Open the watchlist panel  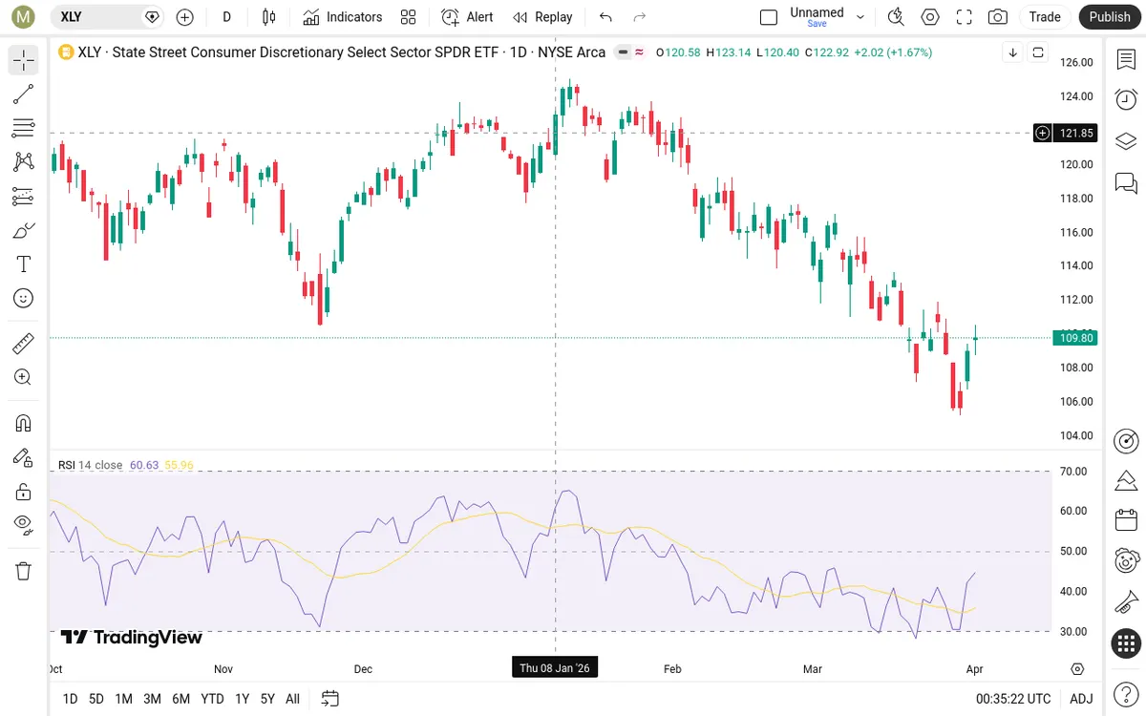[1126, 60]
